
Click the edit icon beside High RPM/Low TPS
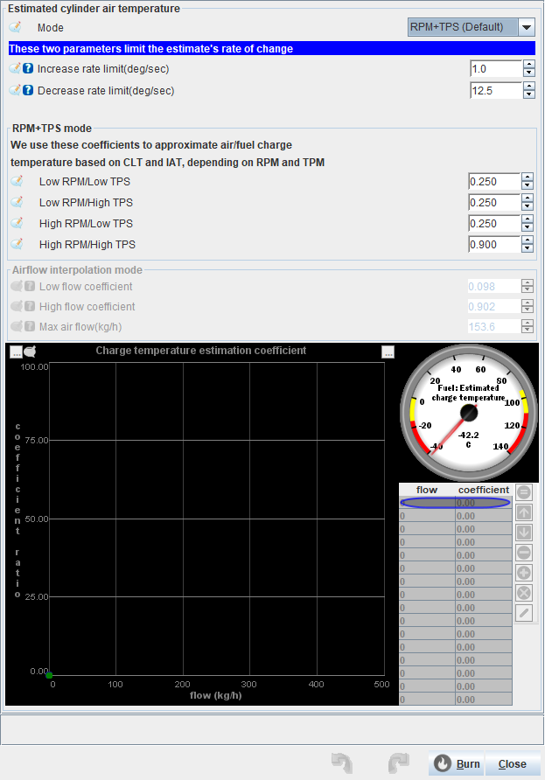pyautogui.click(x=17, y=223)
